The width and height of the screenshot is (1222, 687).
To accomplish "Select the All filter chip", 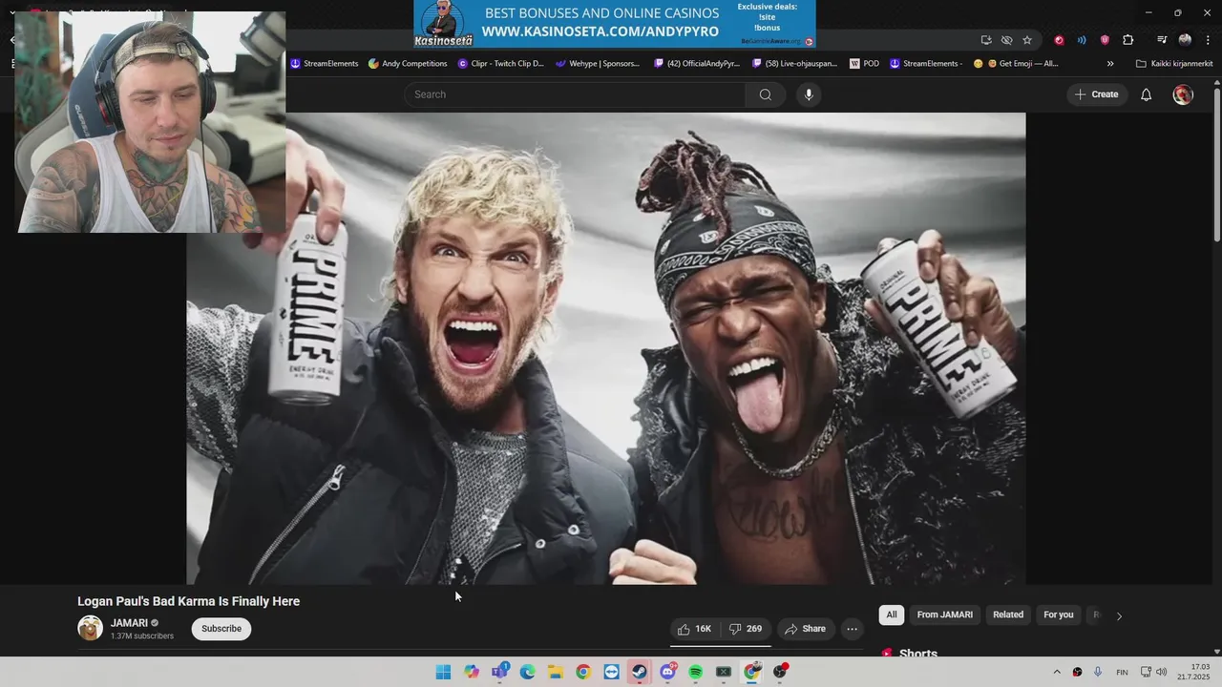I will coord(892,614).
